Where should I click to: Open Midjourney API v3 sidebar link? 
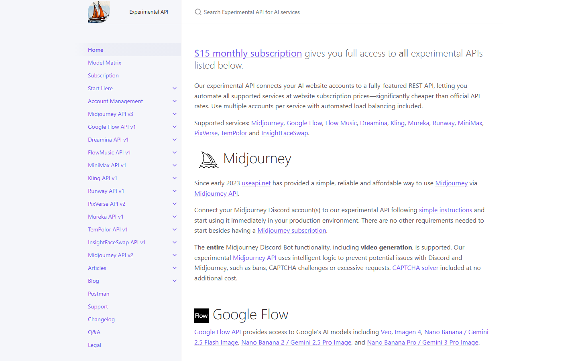coord(110,114)
